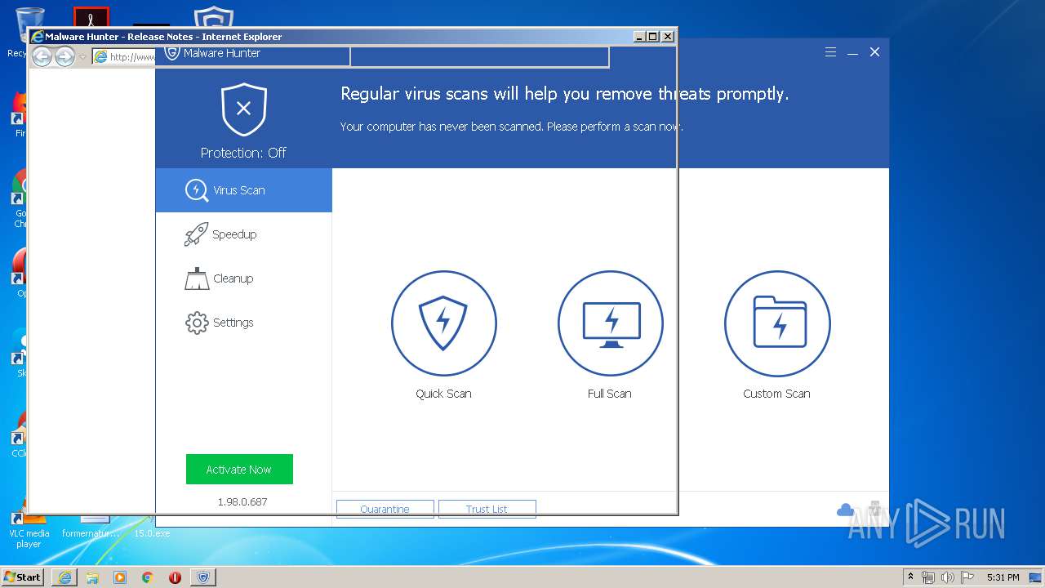1045x588 pixels.
Task: Switch to the Speedup section
Action: coord(244,234)
